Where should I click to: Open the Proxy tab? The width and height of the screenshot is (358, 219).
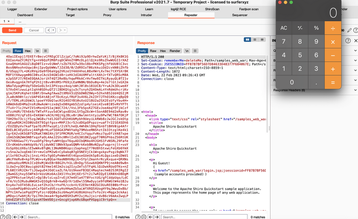107,15
